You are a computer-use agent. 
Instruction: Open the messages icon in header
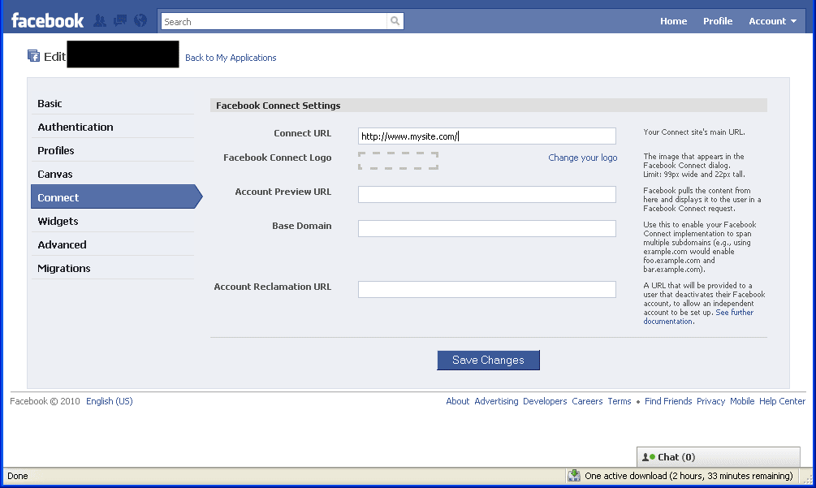120,21
